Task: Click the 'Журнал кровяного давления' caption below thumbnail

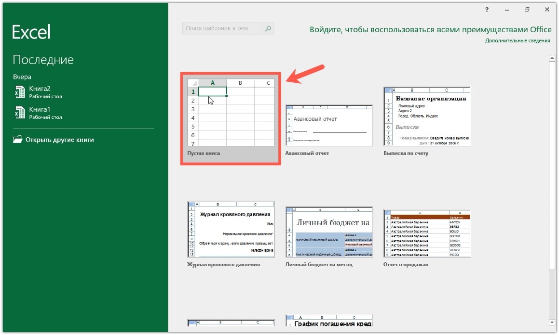Action: 223,265
